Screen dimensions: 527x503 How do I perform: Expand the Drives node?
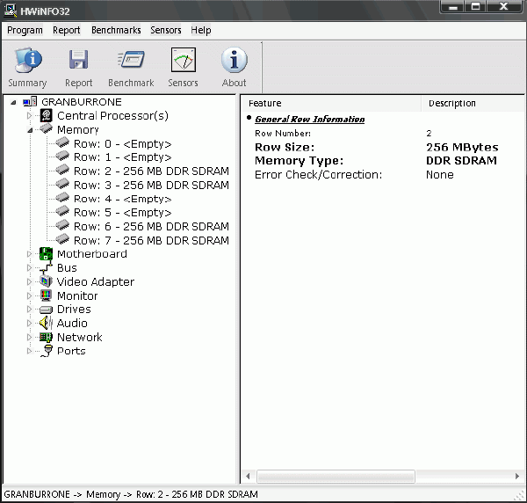click(x=29, y=310)
